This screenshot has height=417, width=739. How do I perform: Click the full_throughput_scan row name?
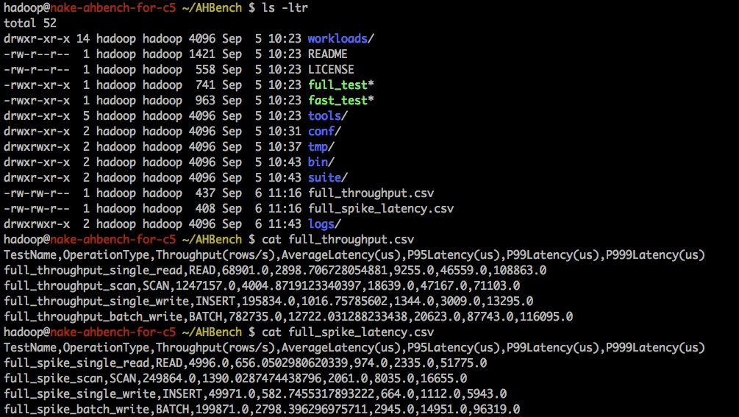70,286
